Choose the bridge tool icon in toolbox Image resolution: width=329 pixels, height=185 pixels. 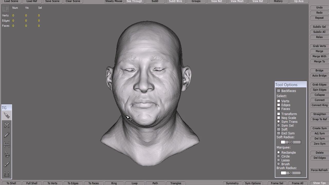pyautogui.click(x=7, y=145)
